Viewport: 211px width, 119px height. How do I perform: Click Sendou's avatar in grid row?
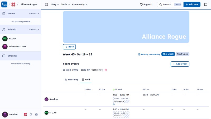(46, 99)
